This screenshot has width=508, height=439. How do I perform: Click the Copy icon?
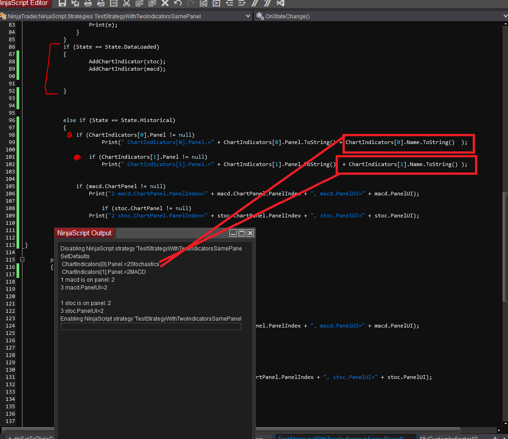[x=139, y=3]
